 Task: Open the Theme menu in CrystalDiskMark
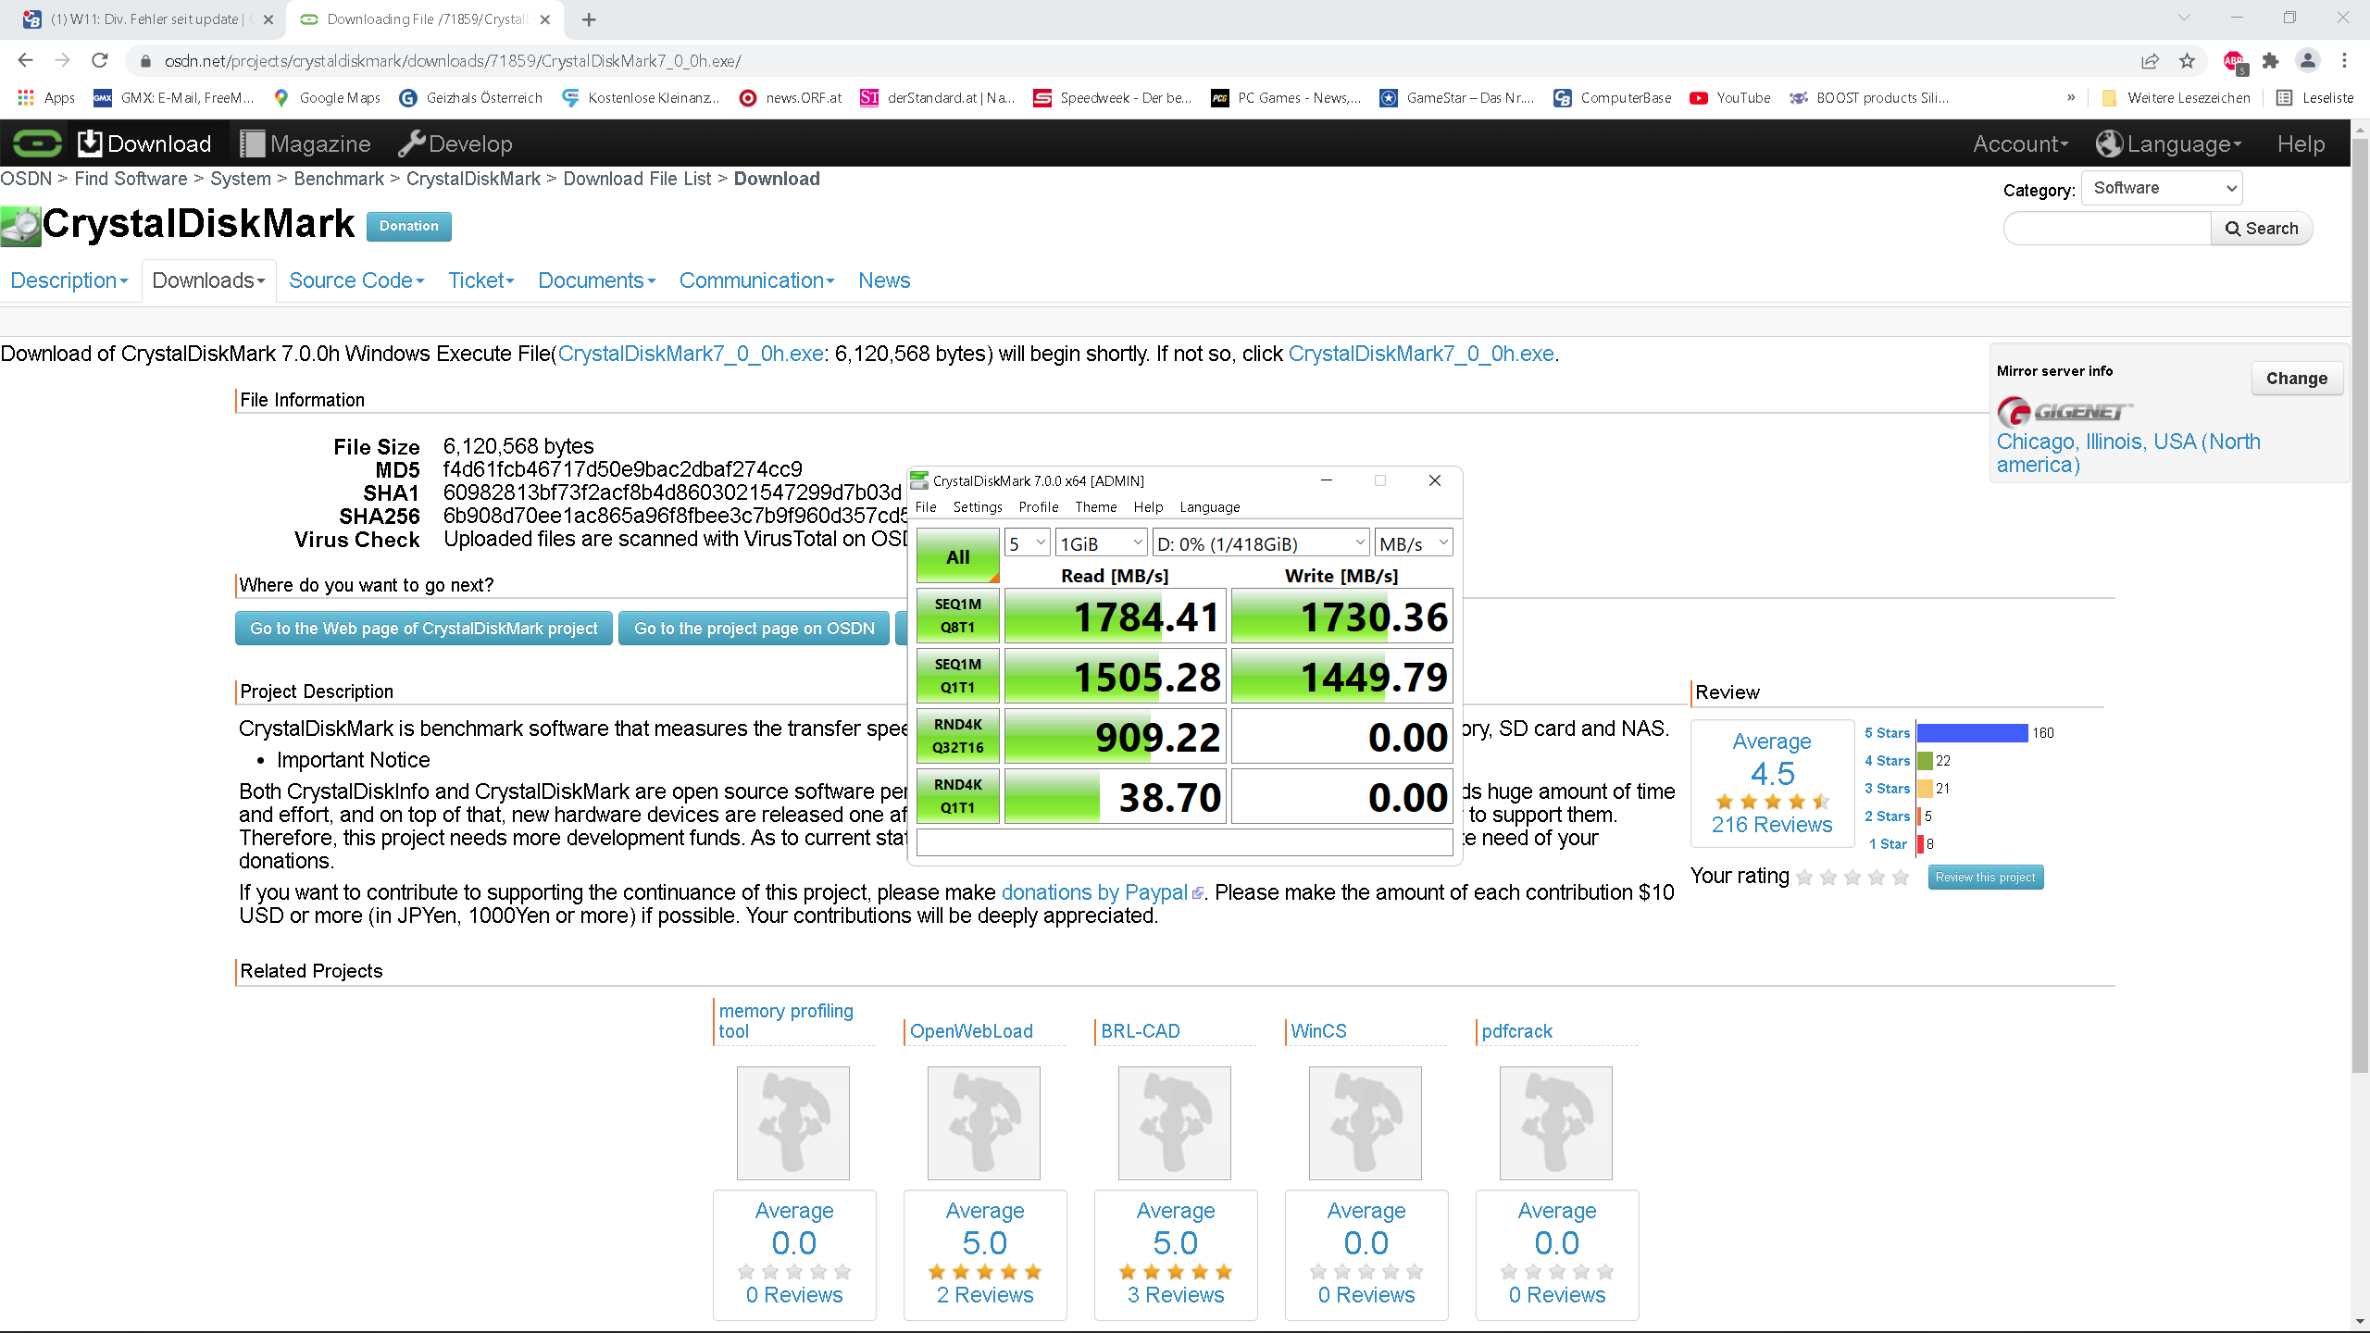(1095, 507)
